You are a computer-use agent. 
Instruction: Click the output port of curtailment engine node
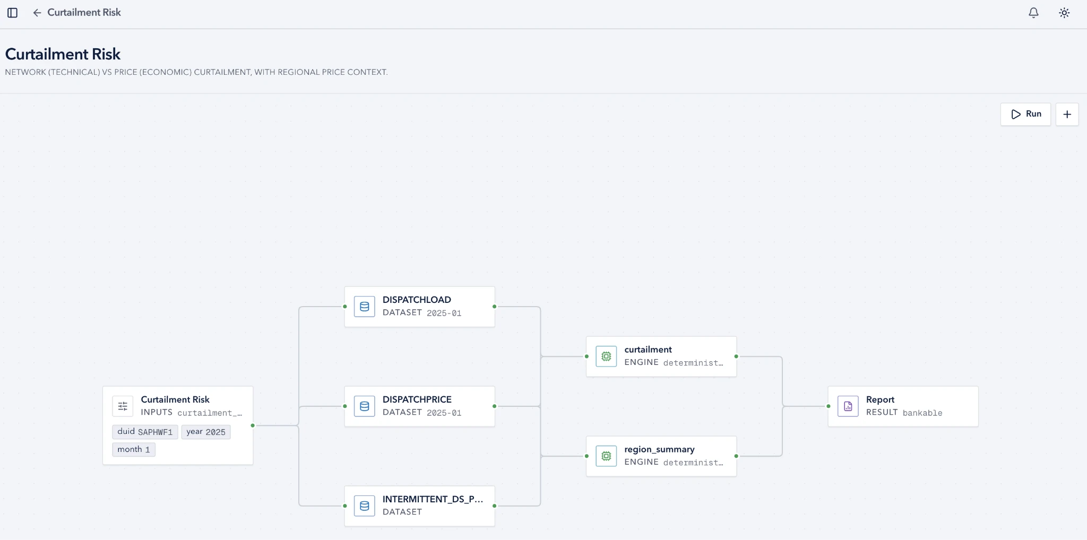(736, 356)
